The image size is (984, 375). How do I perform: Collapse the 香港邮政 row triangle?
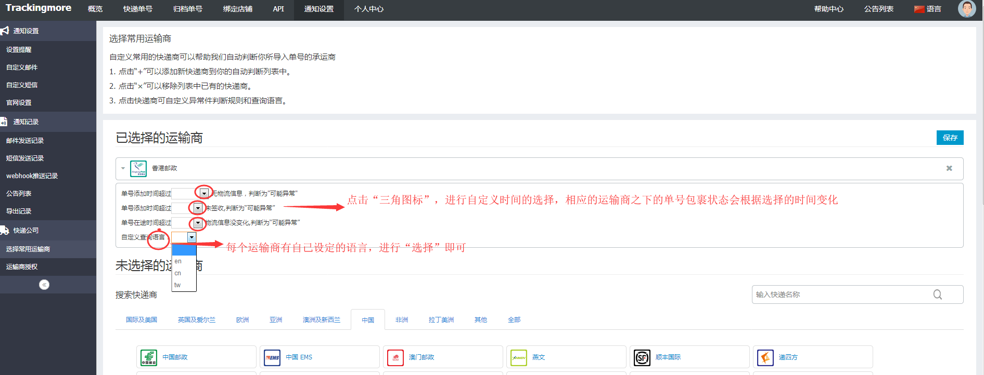click(x=123, y=168)
